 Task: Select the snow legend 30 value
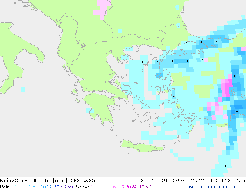pyautogui.click(x=135, y=187)
